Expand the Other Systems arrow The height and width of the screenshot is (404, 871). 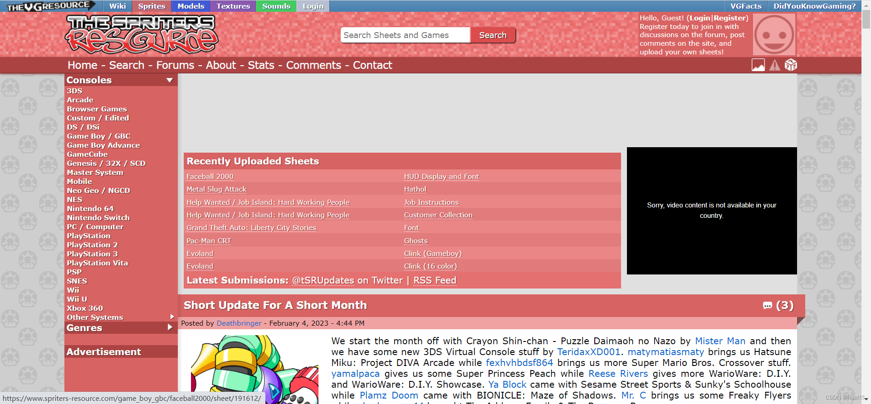point(172,317)
